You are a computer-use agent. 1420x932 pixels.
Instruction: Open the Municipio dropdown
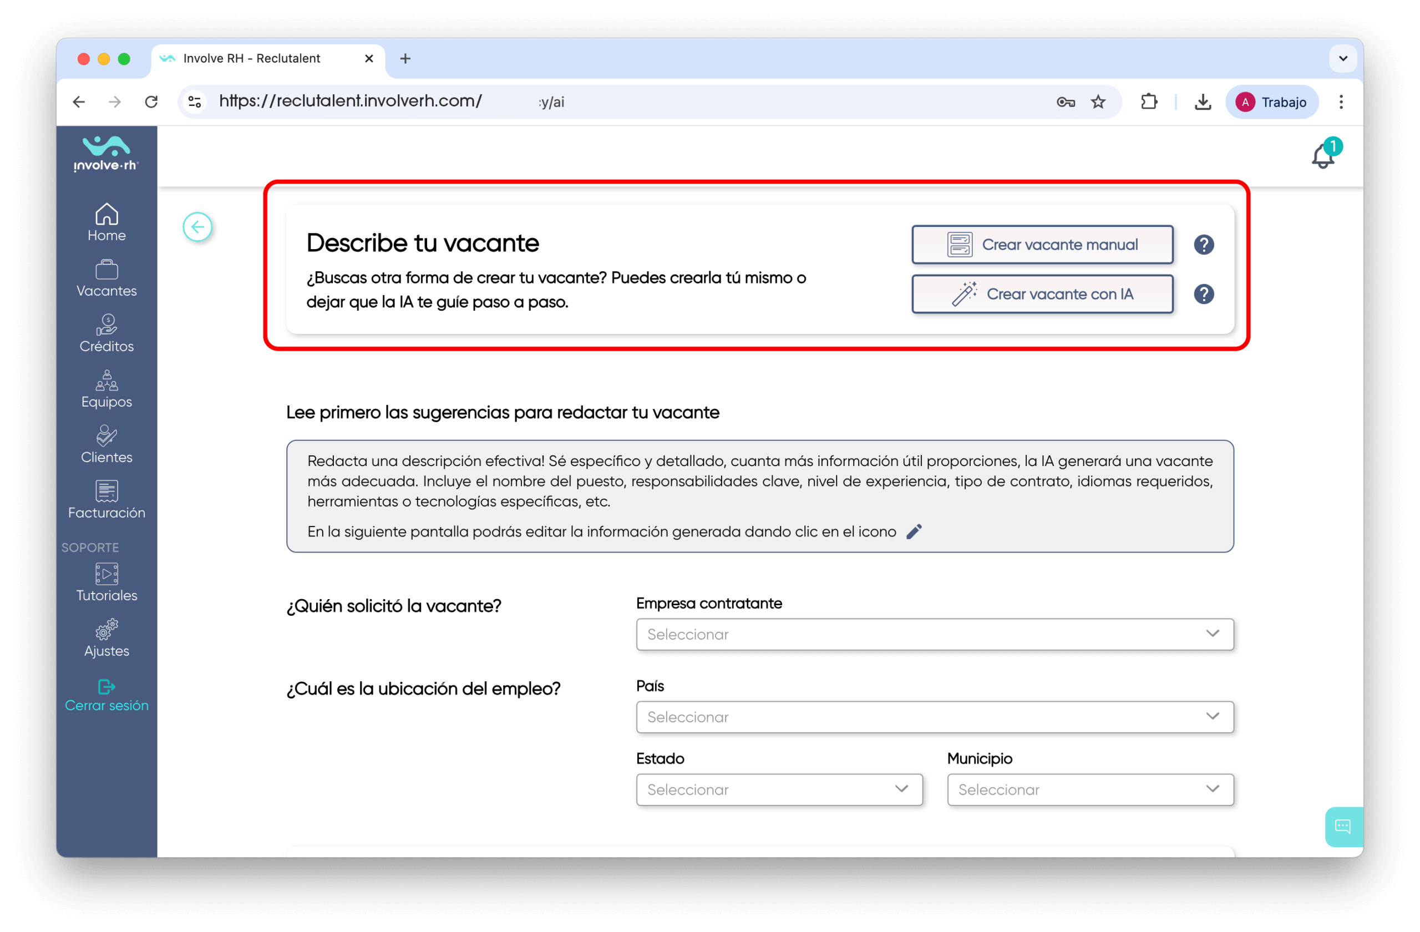(x=1090, y=789)
